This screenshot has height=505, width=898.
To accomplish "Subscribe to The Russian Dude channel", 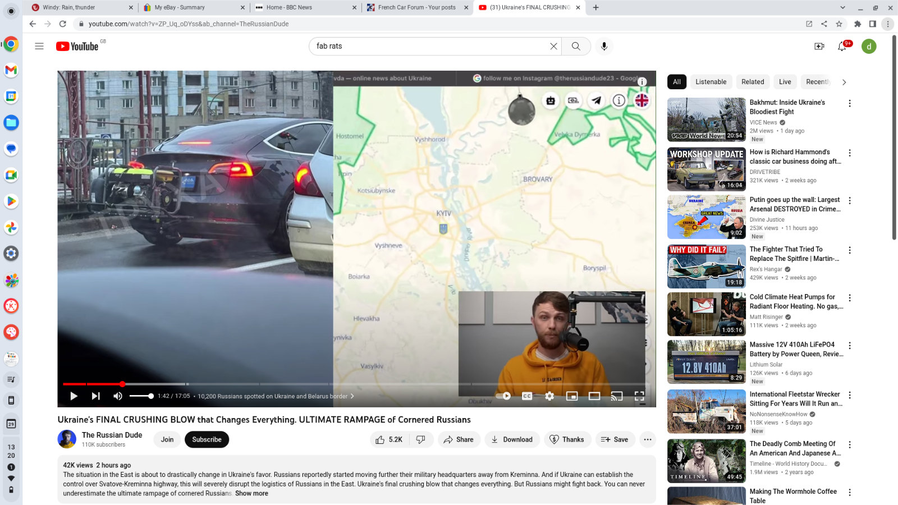I will tap(207, 439).
